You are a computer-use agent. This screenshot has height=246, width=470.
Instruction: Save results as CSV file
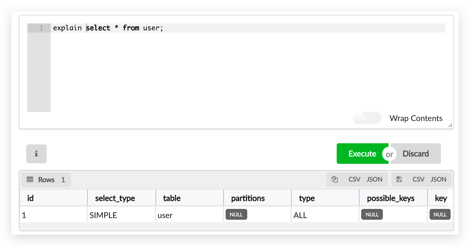tap(418, 180)
